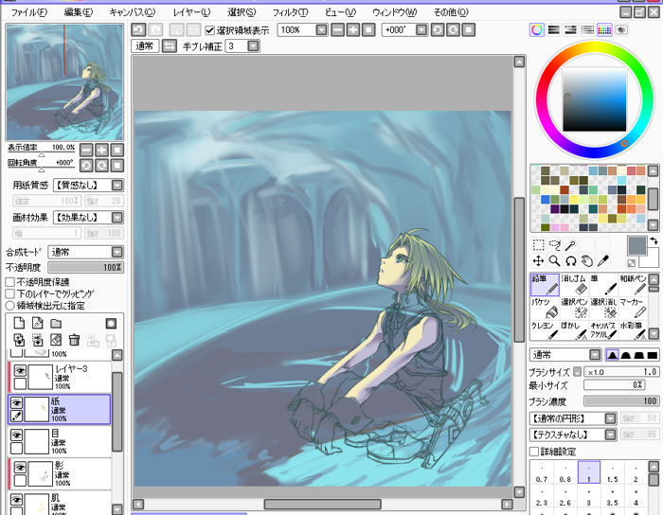Viewport: 663px width, 515px height.
Task: Select the magic wand tool
Action: click(571, 244)
